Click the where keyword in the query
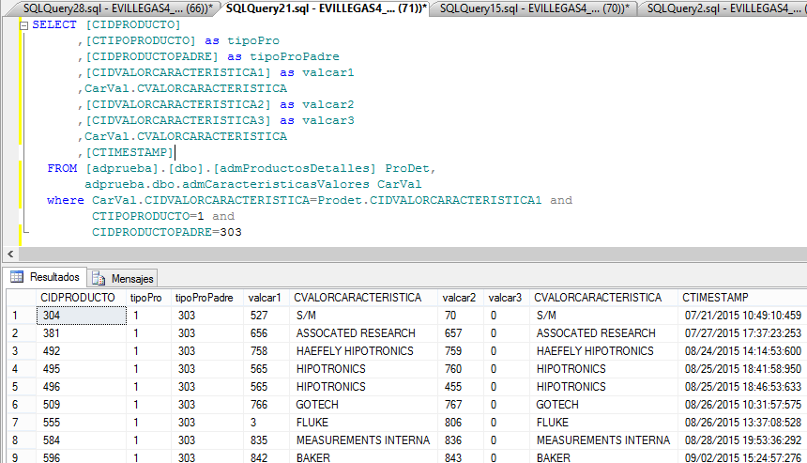This screenshot has height=463, width=807. [x=66, y=200]
